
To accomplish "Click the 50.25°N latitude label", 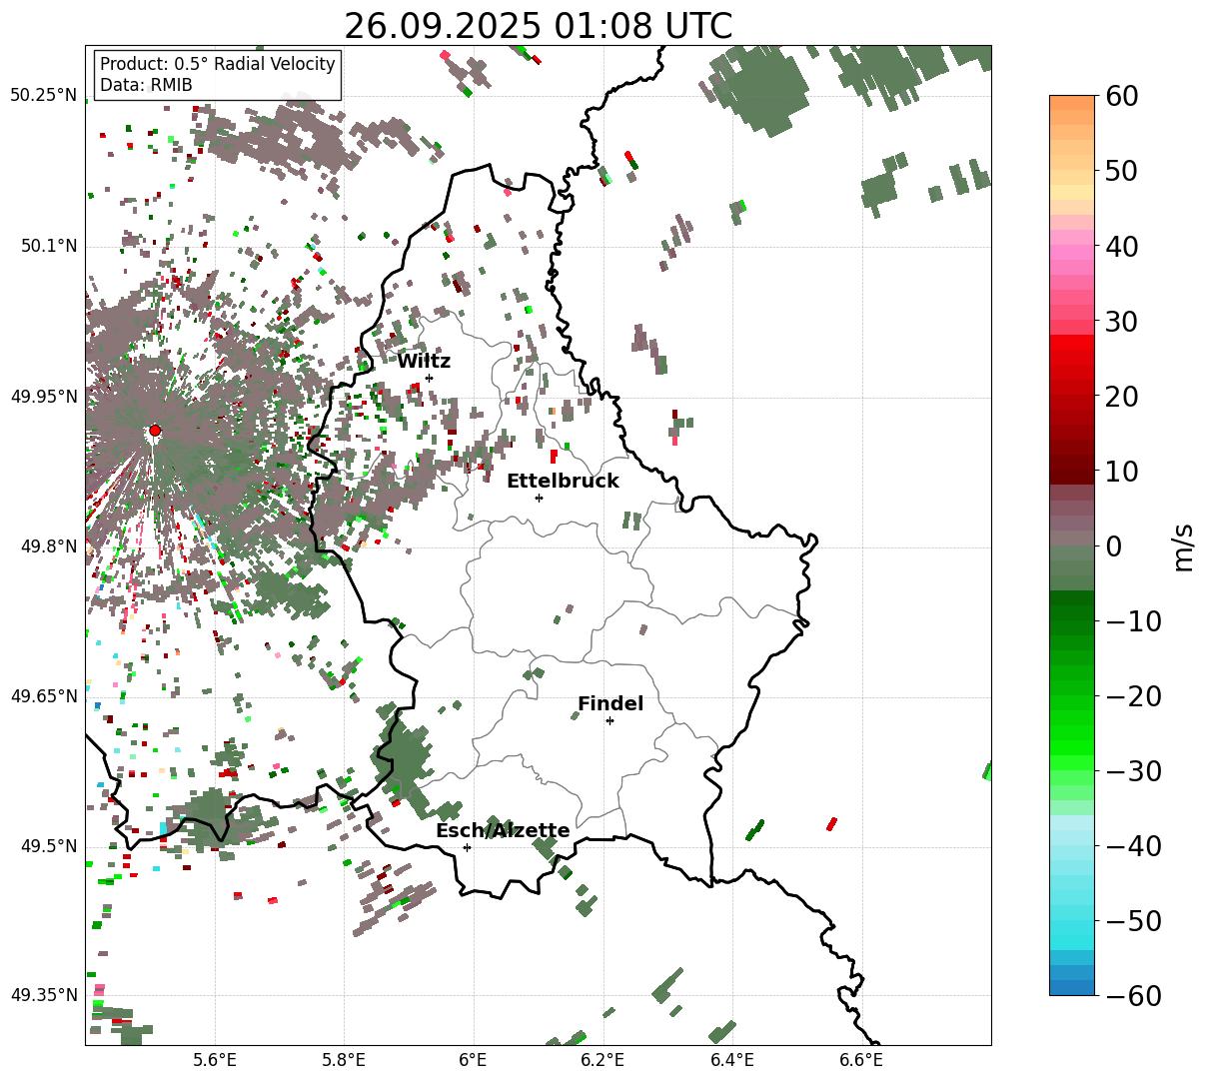I will point(44,96).
